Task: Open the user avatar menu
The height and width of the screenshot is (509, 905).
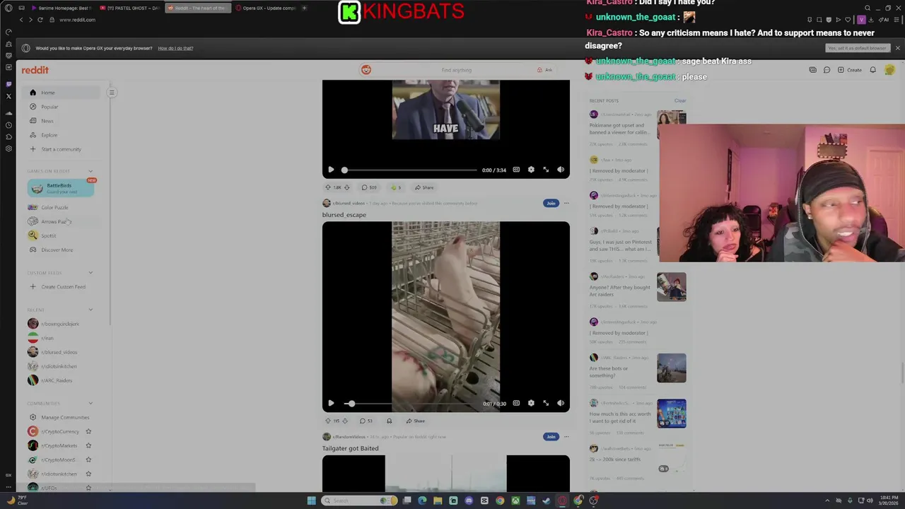Action: click(889, 70)
